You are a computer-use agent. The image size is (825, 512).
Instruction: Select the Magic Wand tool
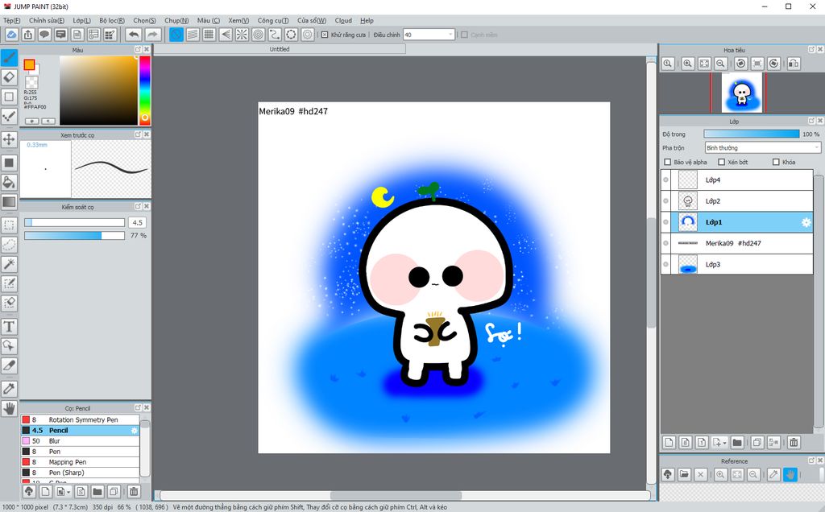(9, 264)
